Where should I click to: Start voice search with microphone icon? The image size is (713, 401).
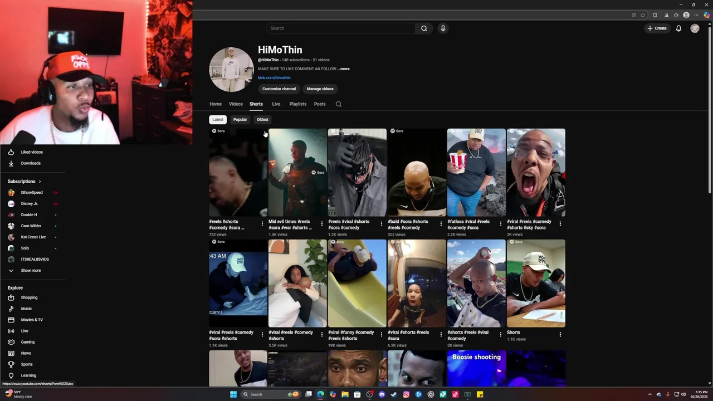click(x=443, y=28)
